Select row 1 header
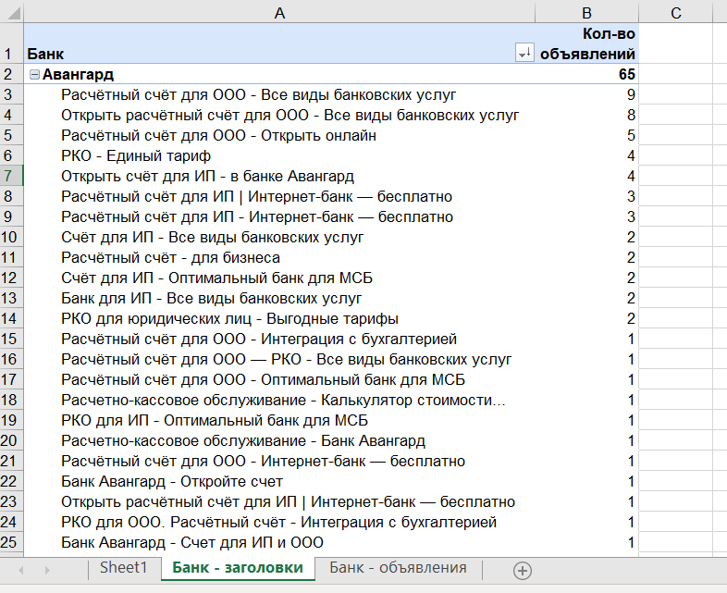Screen dimensions: 727x593 [x=12, y=43]
